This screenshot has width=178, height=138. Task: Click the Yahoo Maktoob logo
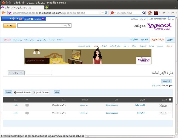click(159, 26)
